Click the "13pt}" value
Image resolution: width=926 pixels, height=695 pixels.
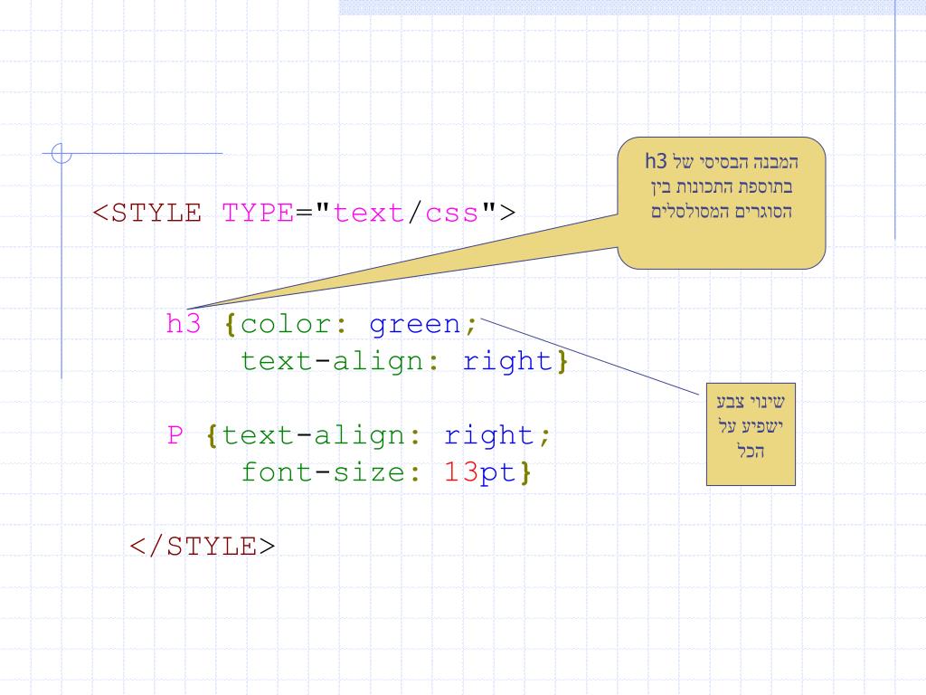click(x=487, y=472)
